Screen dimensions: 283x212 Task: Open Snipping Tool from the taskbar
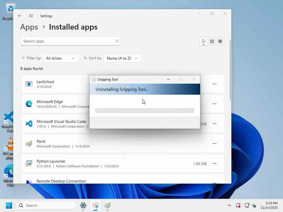[95, 205]
